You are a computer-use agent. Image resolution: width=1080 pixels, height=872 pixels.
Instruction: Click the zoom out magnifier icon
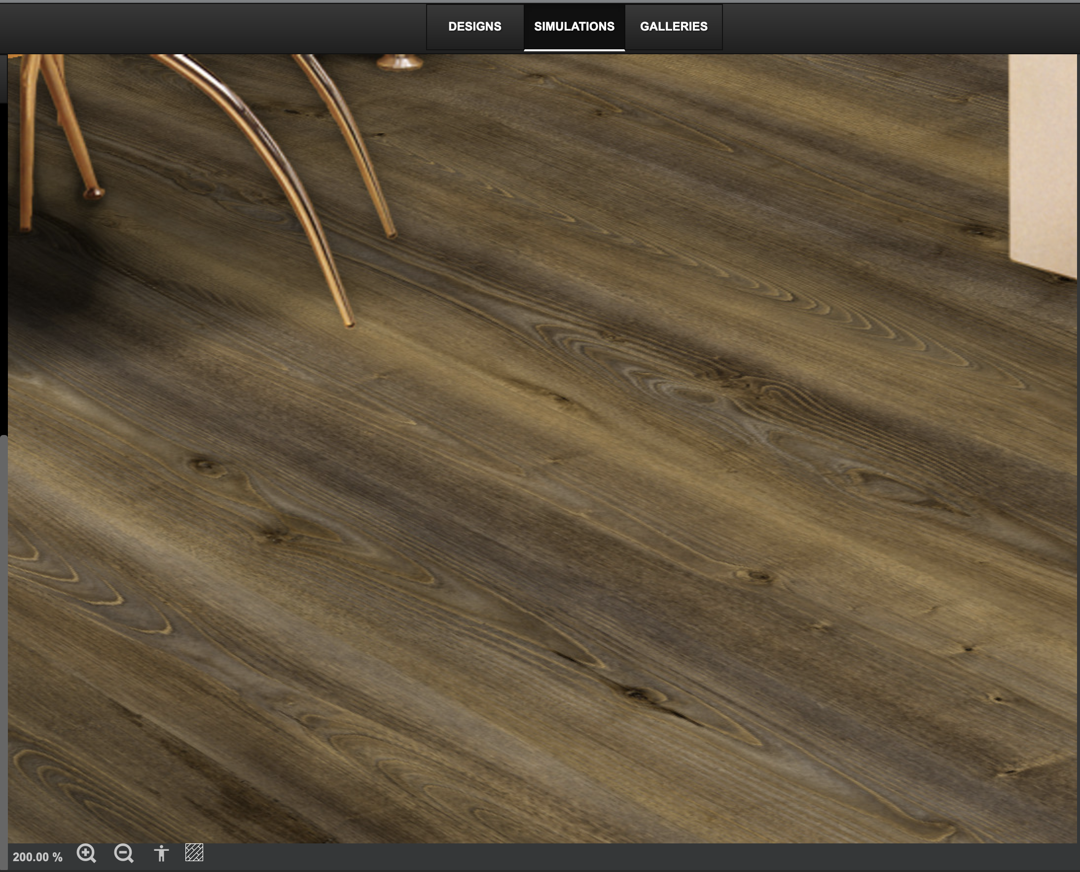(x=124, y=853)
